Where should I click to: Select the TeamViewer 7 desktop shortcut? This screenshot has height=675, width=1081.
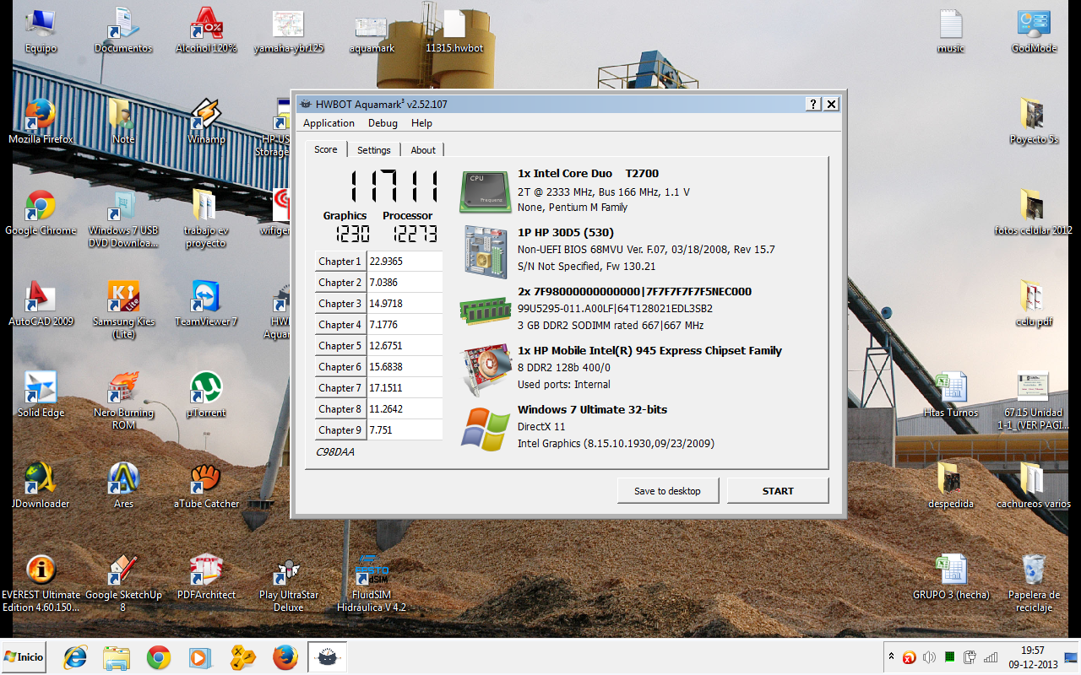206,305
